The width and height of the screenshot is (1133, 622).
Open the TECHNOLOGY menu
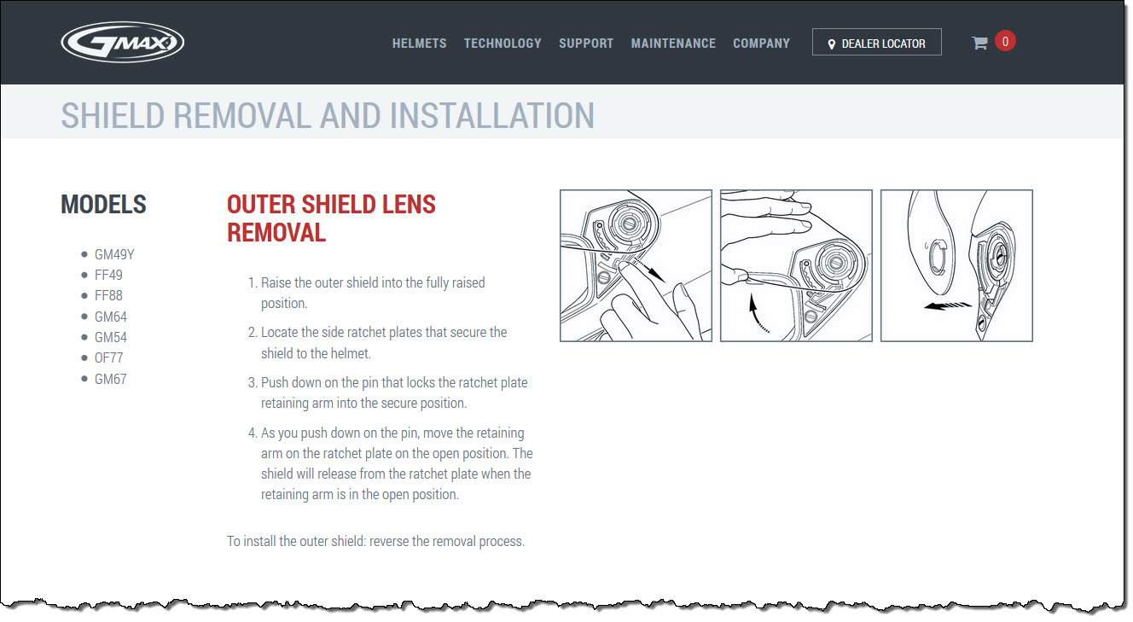[x=503, y=44]
